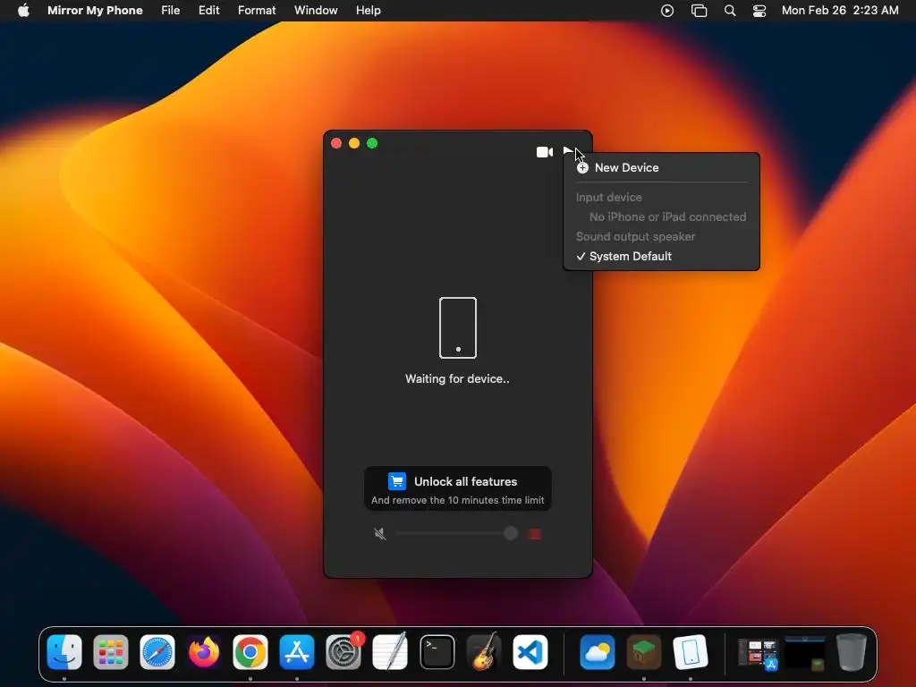This screenshot has height=687, width=916.
Task: Click the 'Waiting for device..' text
Action: point(457,379)
